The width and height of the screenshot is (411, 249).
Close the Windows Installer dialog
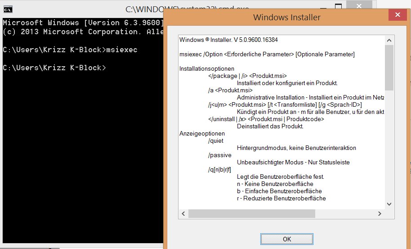pos(398,17)
